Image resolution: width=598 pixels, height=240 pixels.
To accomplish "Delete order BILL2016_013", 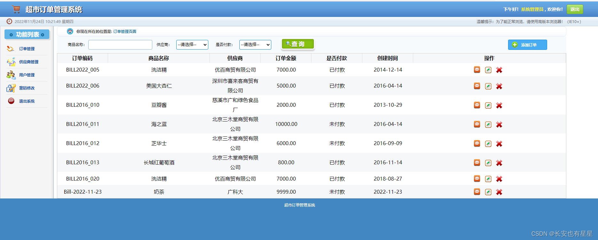I will coord(499,163).
